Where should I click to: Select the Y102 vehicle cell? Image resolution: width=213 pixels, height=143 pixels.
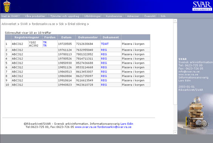pyautogui.click(x=32, y=42)
